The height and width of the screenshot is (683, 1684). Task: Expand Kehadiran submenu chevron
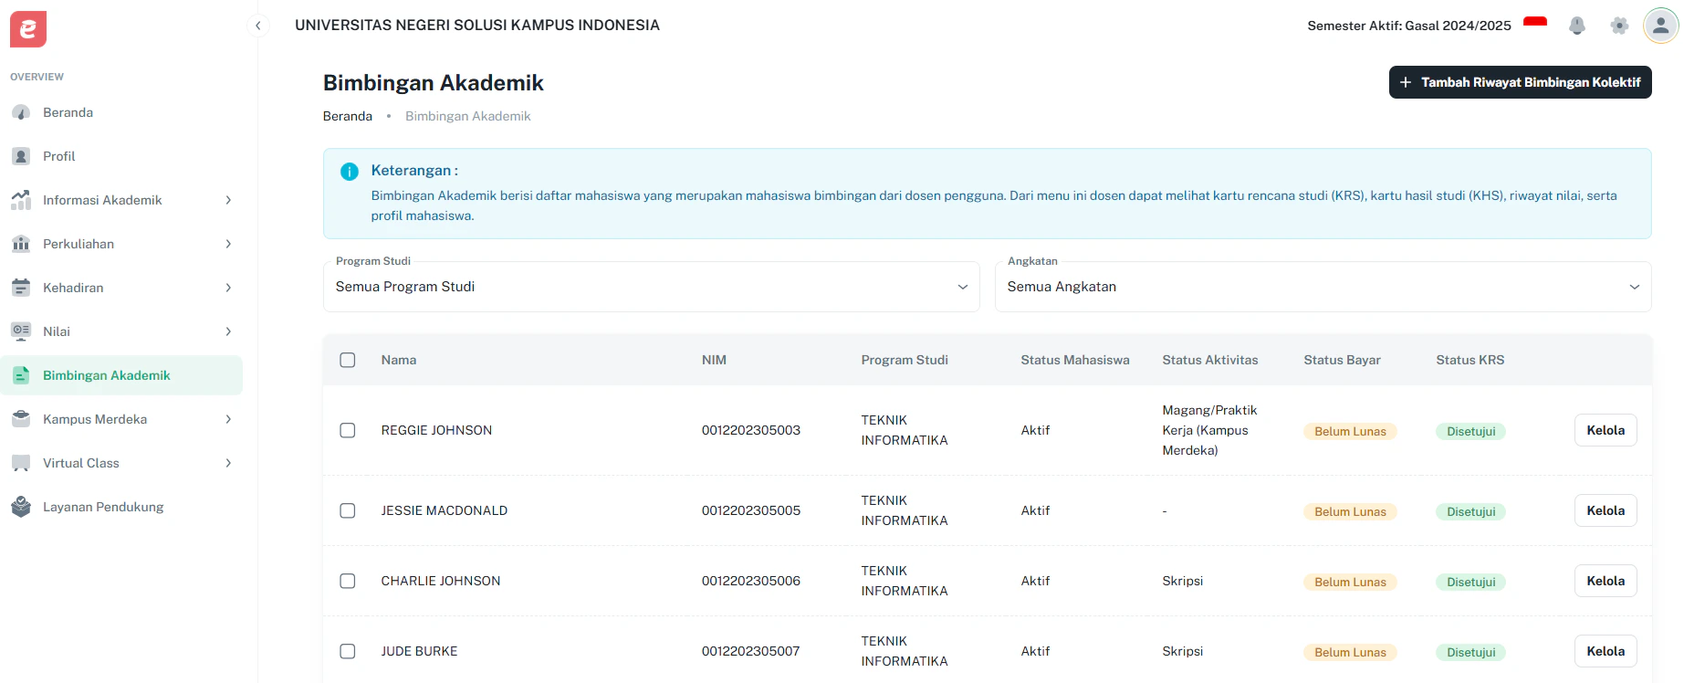click(228, 288)
